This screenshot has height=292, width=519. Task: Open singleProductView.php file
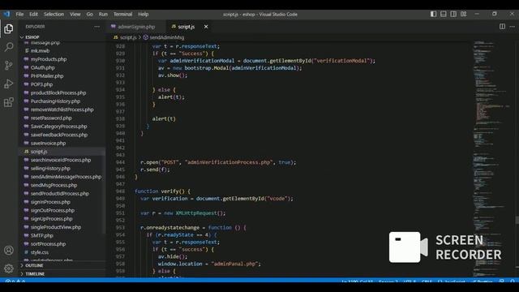[56, 227]
